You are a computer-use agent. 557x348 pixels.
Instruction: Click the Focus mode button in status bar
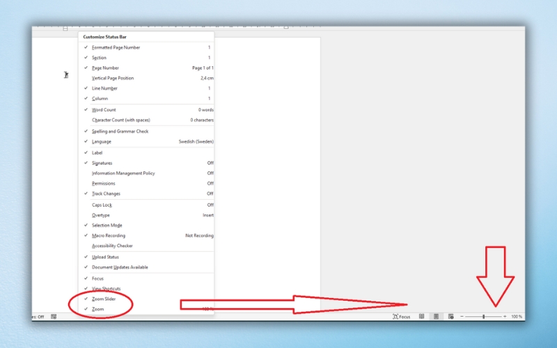point(400,317)
